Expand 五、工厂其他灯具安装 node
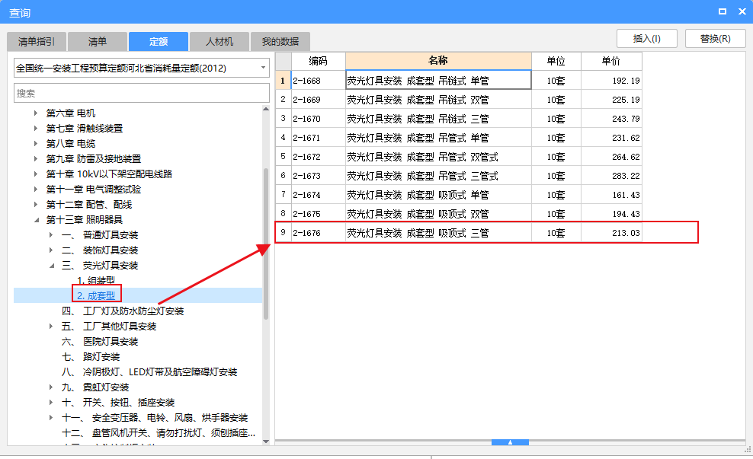 click(51, 326)
